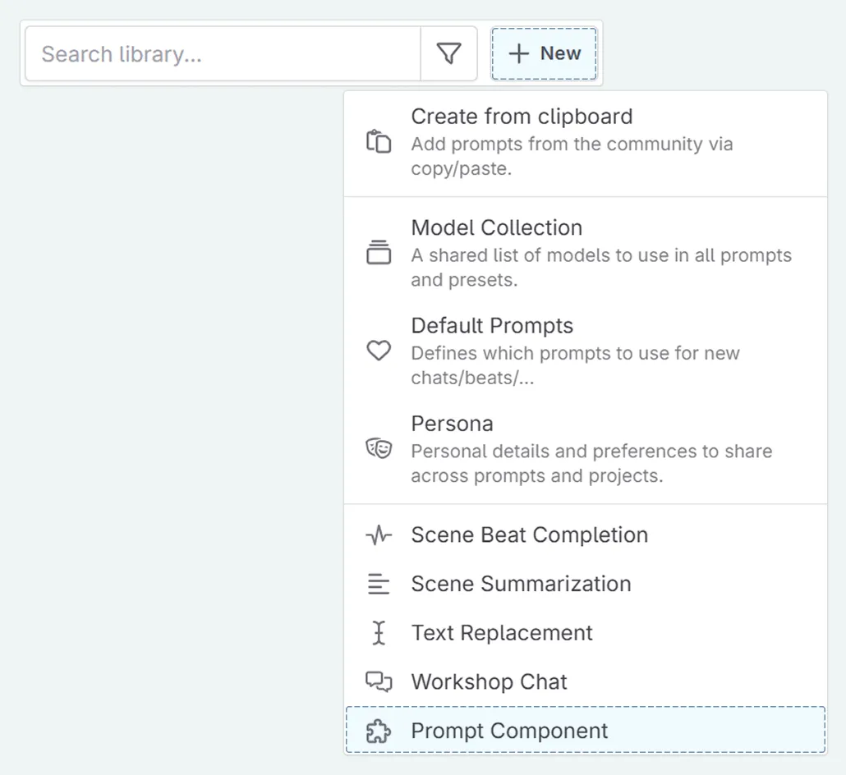Choose Persona in the New menu

[x=453, y=424]
